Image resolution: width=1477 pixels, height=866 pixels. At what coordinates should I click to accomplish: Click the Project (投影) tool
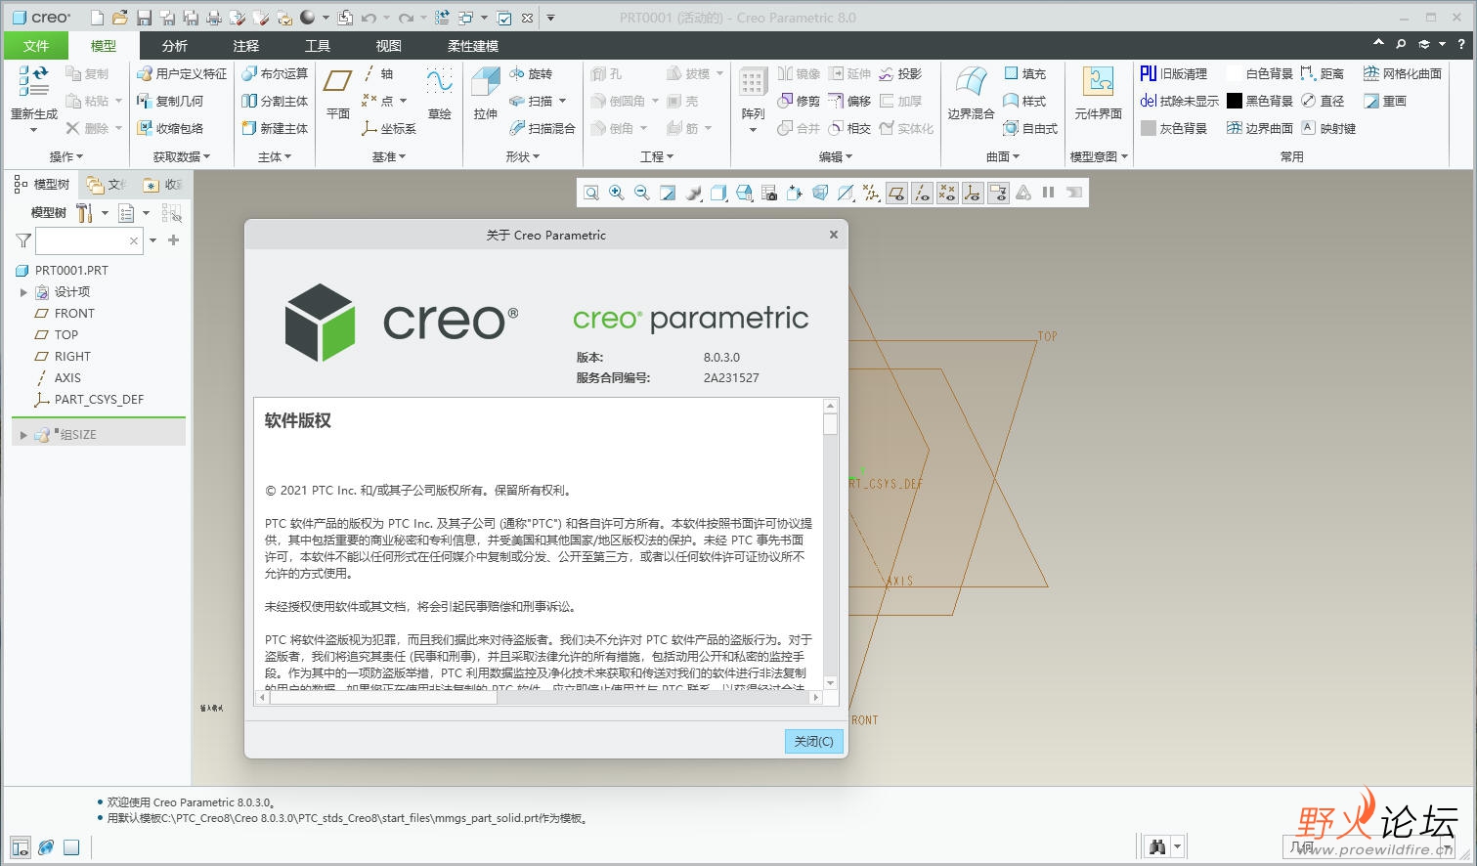(x=900, y=73)
